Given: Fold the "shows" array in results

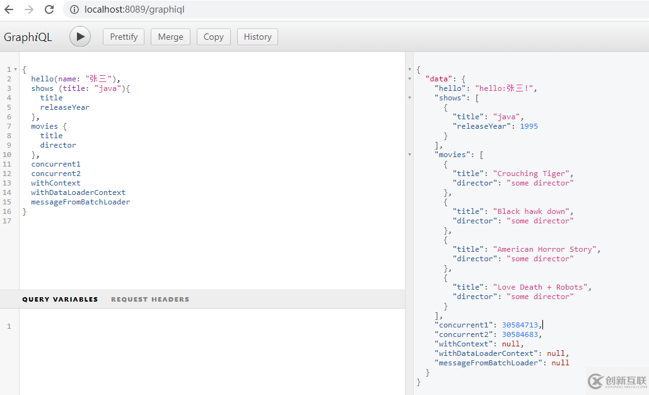Looking at the screenshot, I should coord(410,98).
